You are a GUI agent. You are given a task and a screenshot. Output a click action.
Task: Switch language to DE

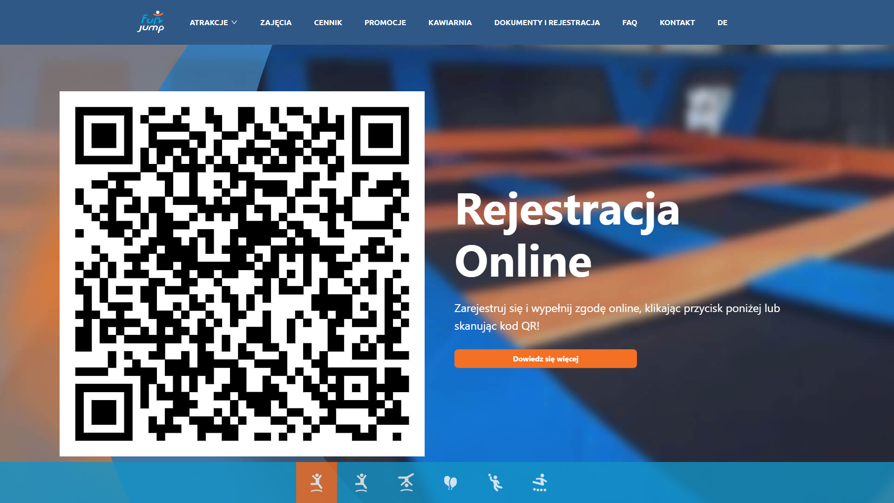pyautogui.click(x=722, y=22)
